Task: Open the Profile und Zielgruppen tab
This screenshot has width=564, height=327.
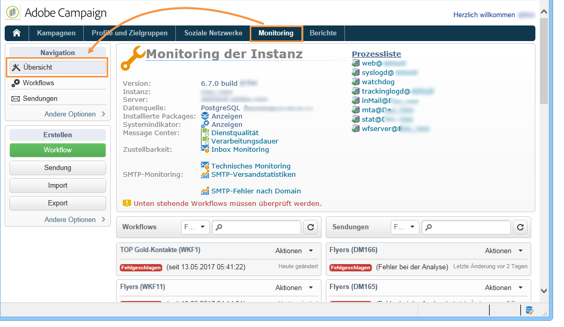Action: 130,33
